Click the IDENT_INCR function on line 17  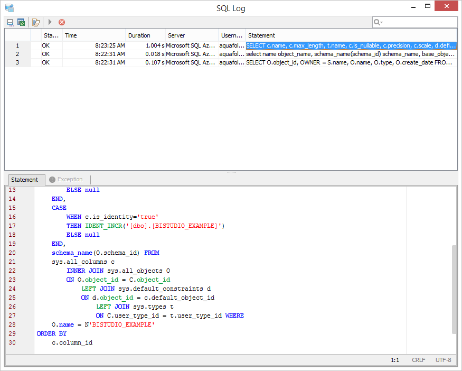tap(103, 226)
